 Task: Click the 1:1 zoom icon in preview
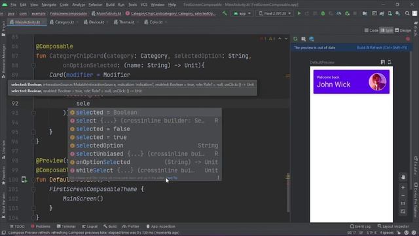[403, 204]
